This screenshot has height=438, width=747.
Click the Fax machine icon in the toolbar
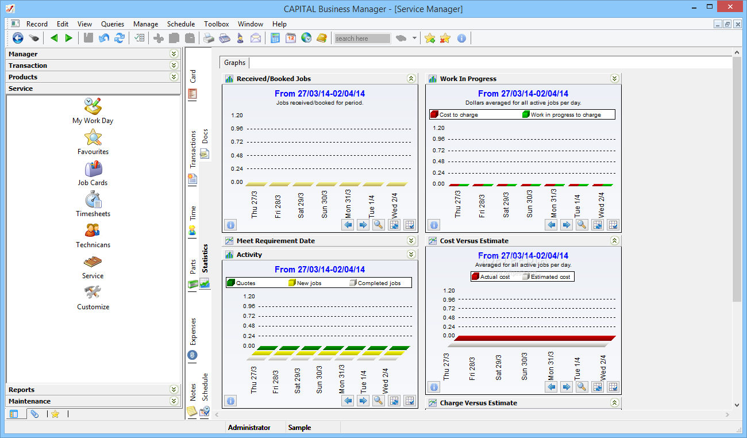(225, 39)
